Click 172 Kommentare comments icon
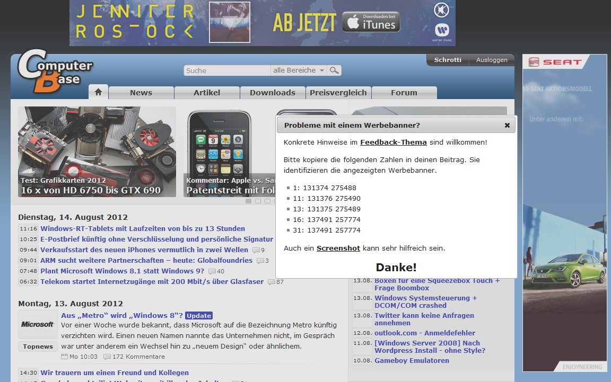Image resolution: width=611 pixels, height=382 pixels. pos(107,357)
